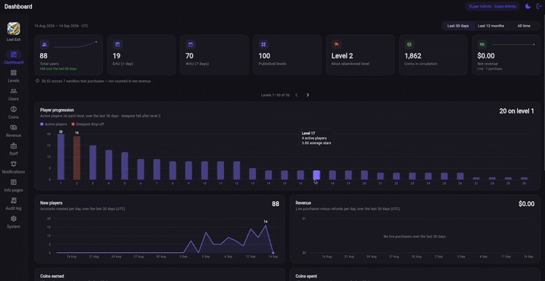
Task: Click '20 on level 1' summary text
Action: click(517, 111)
